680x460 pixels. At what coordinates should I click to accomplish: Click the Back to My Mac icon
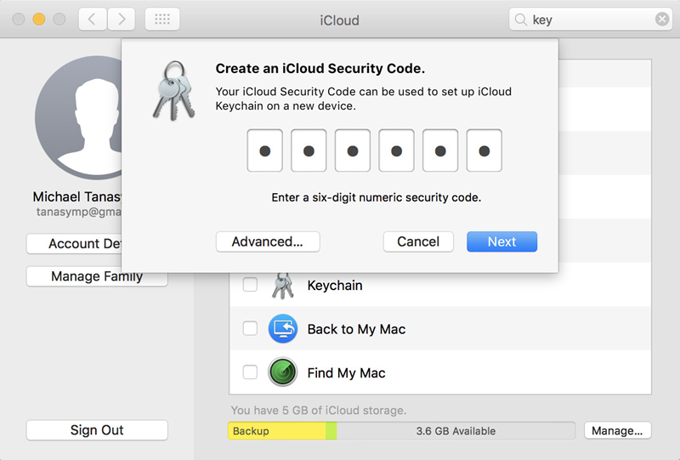[283, 328]
